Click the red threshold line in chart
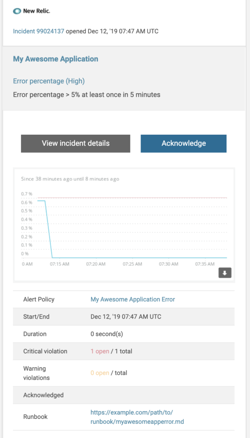 132,198
